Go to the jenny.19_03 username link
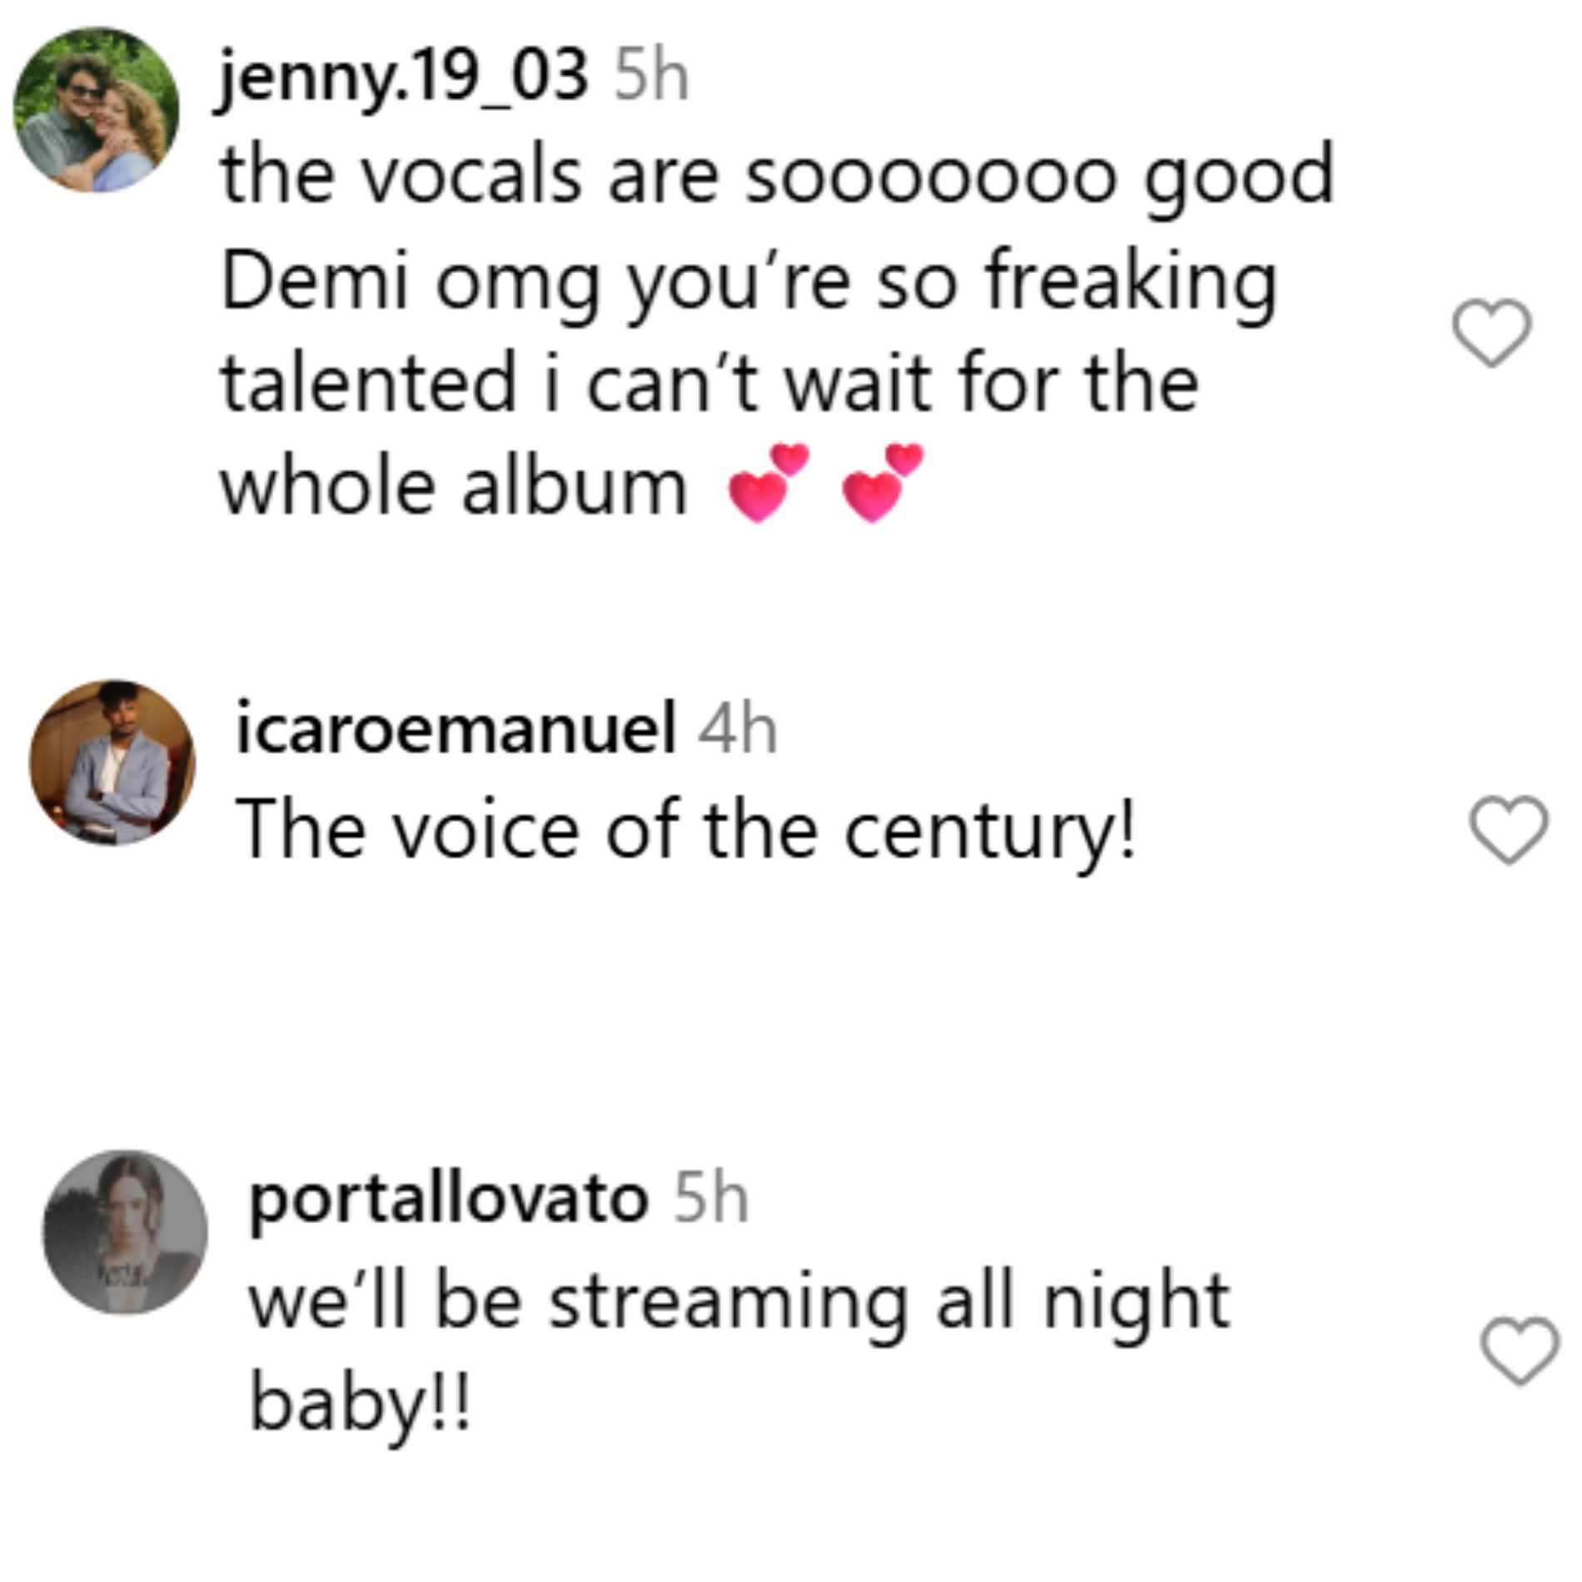This screenshot has width=1582, height=1582. click(404, 77)
